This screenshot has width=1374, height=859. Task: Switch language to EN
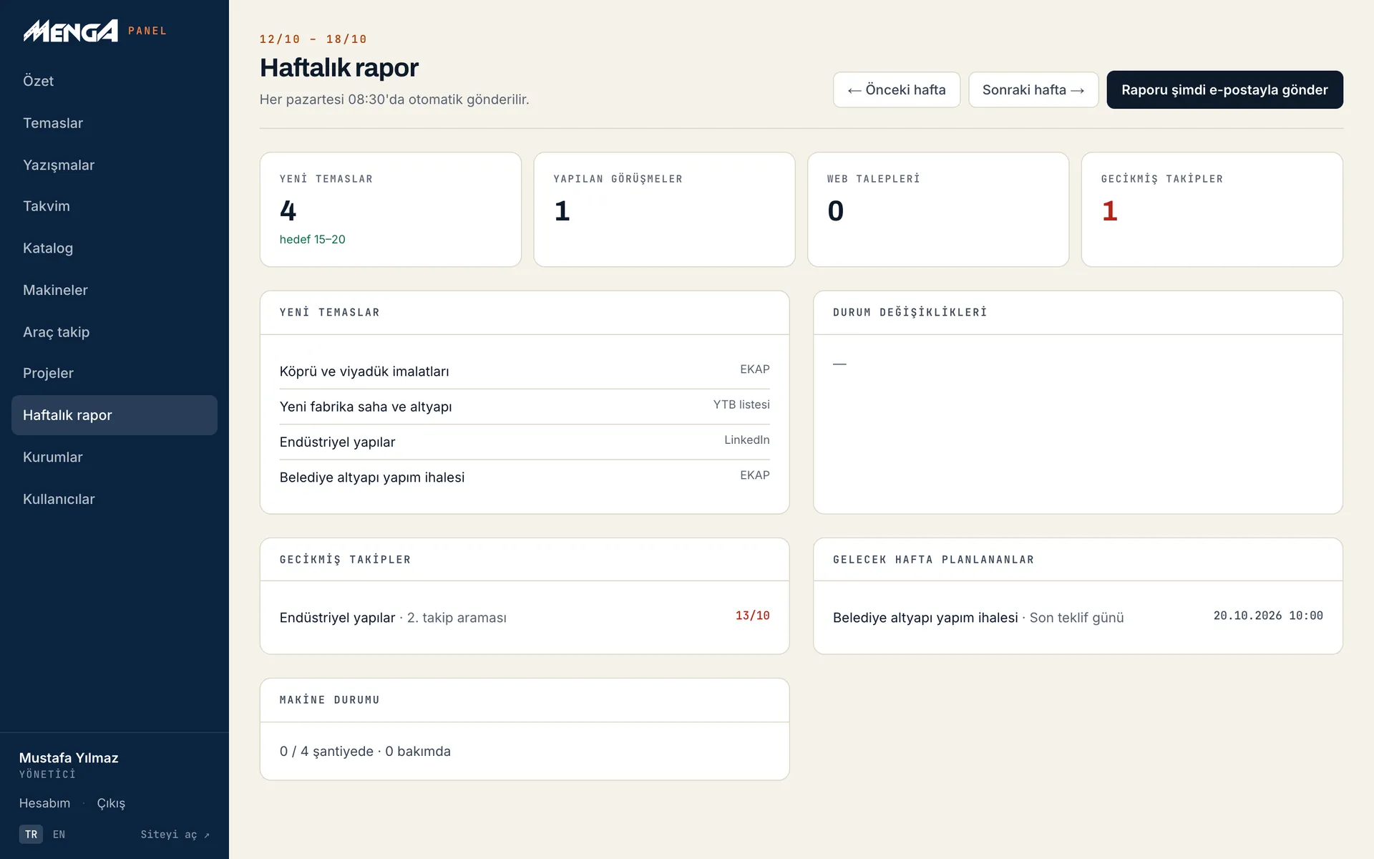coord(59,834)
